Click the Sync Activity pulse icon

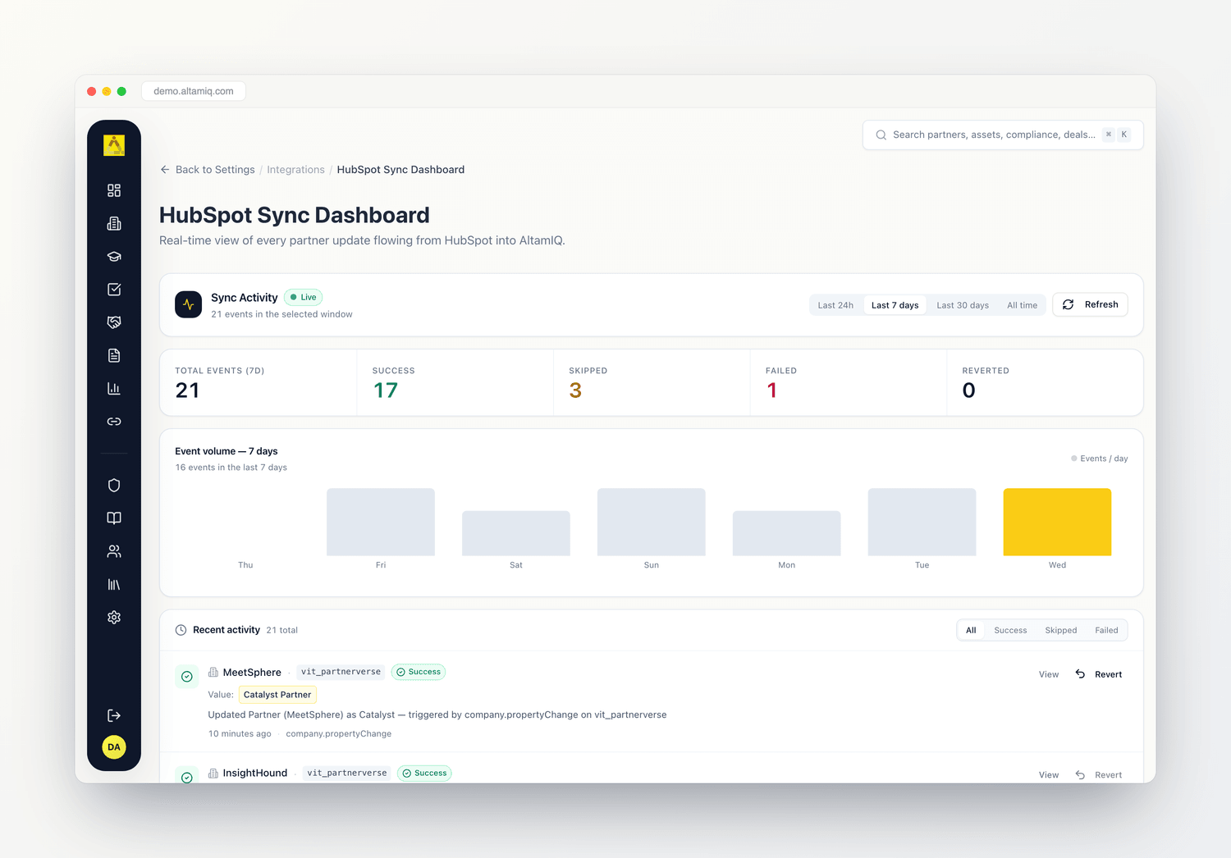coord(189,304)
